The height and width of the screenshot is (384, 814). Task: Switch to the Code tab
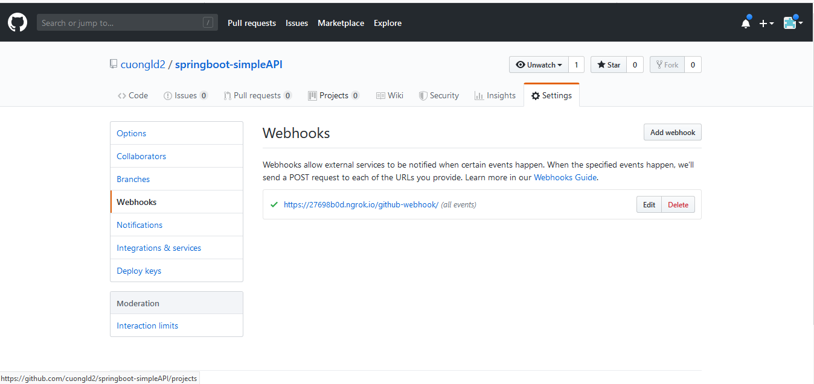tap(133, 95)
